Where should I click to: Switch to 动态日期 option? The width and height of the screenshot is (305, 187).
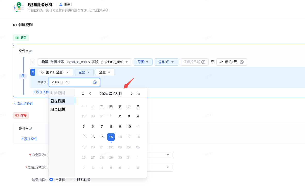pos(58,109)
